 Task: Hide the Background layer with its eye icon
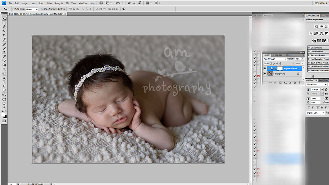pos(265,74)
